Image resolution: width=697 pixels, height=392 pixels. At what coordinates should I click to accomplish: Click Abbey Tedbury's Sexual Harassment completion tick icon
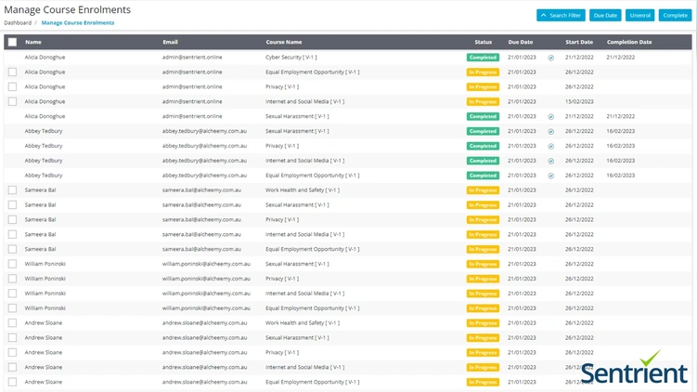point(550,131)
